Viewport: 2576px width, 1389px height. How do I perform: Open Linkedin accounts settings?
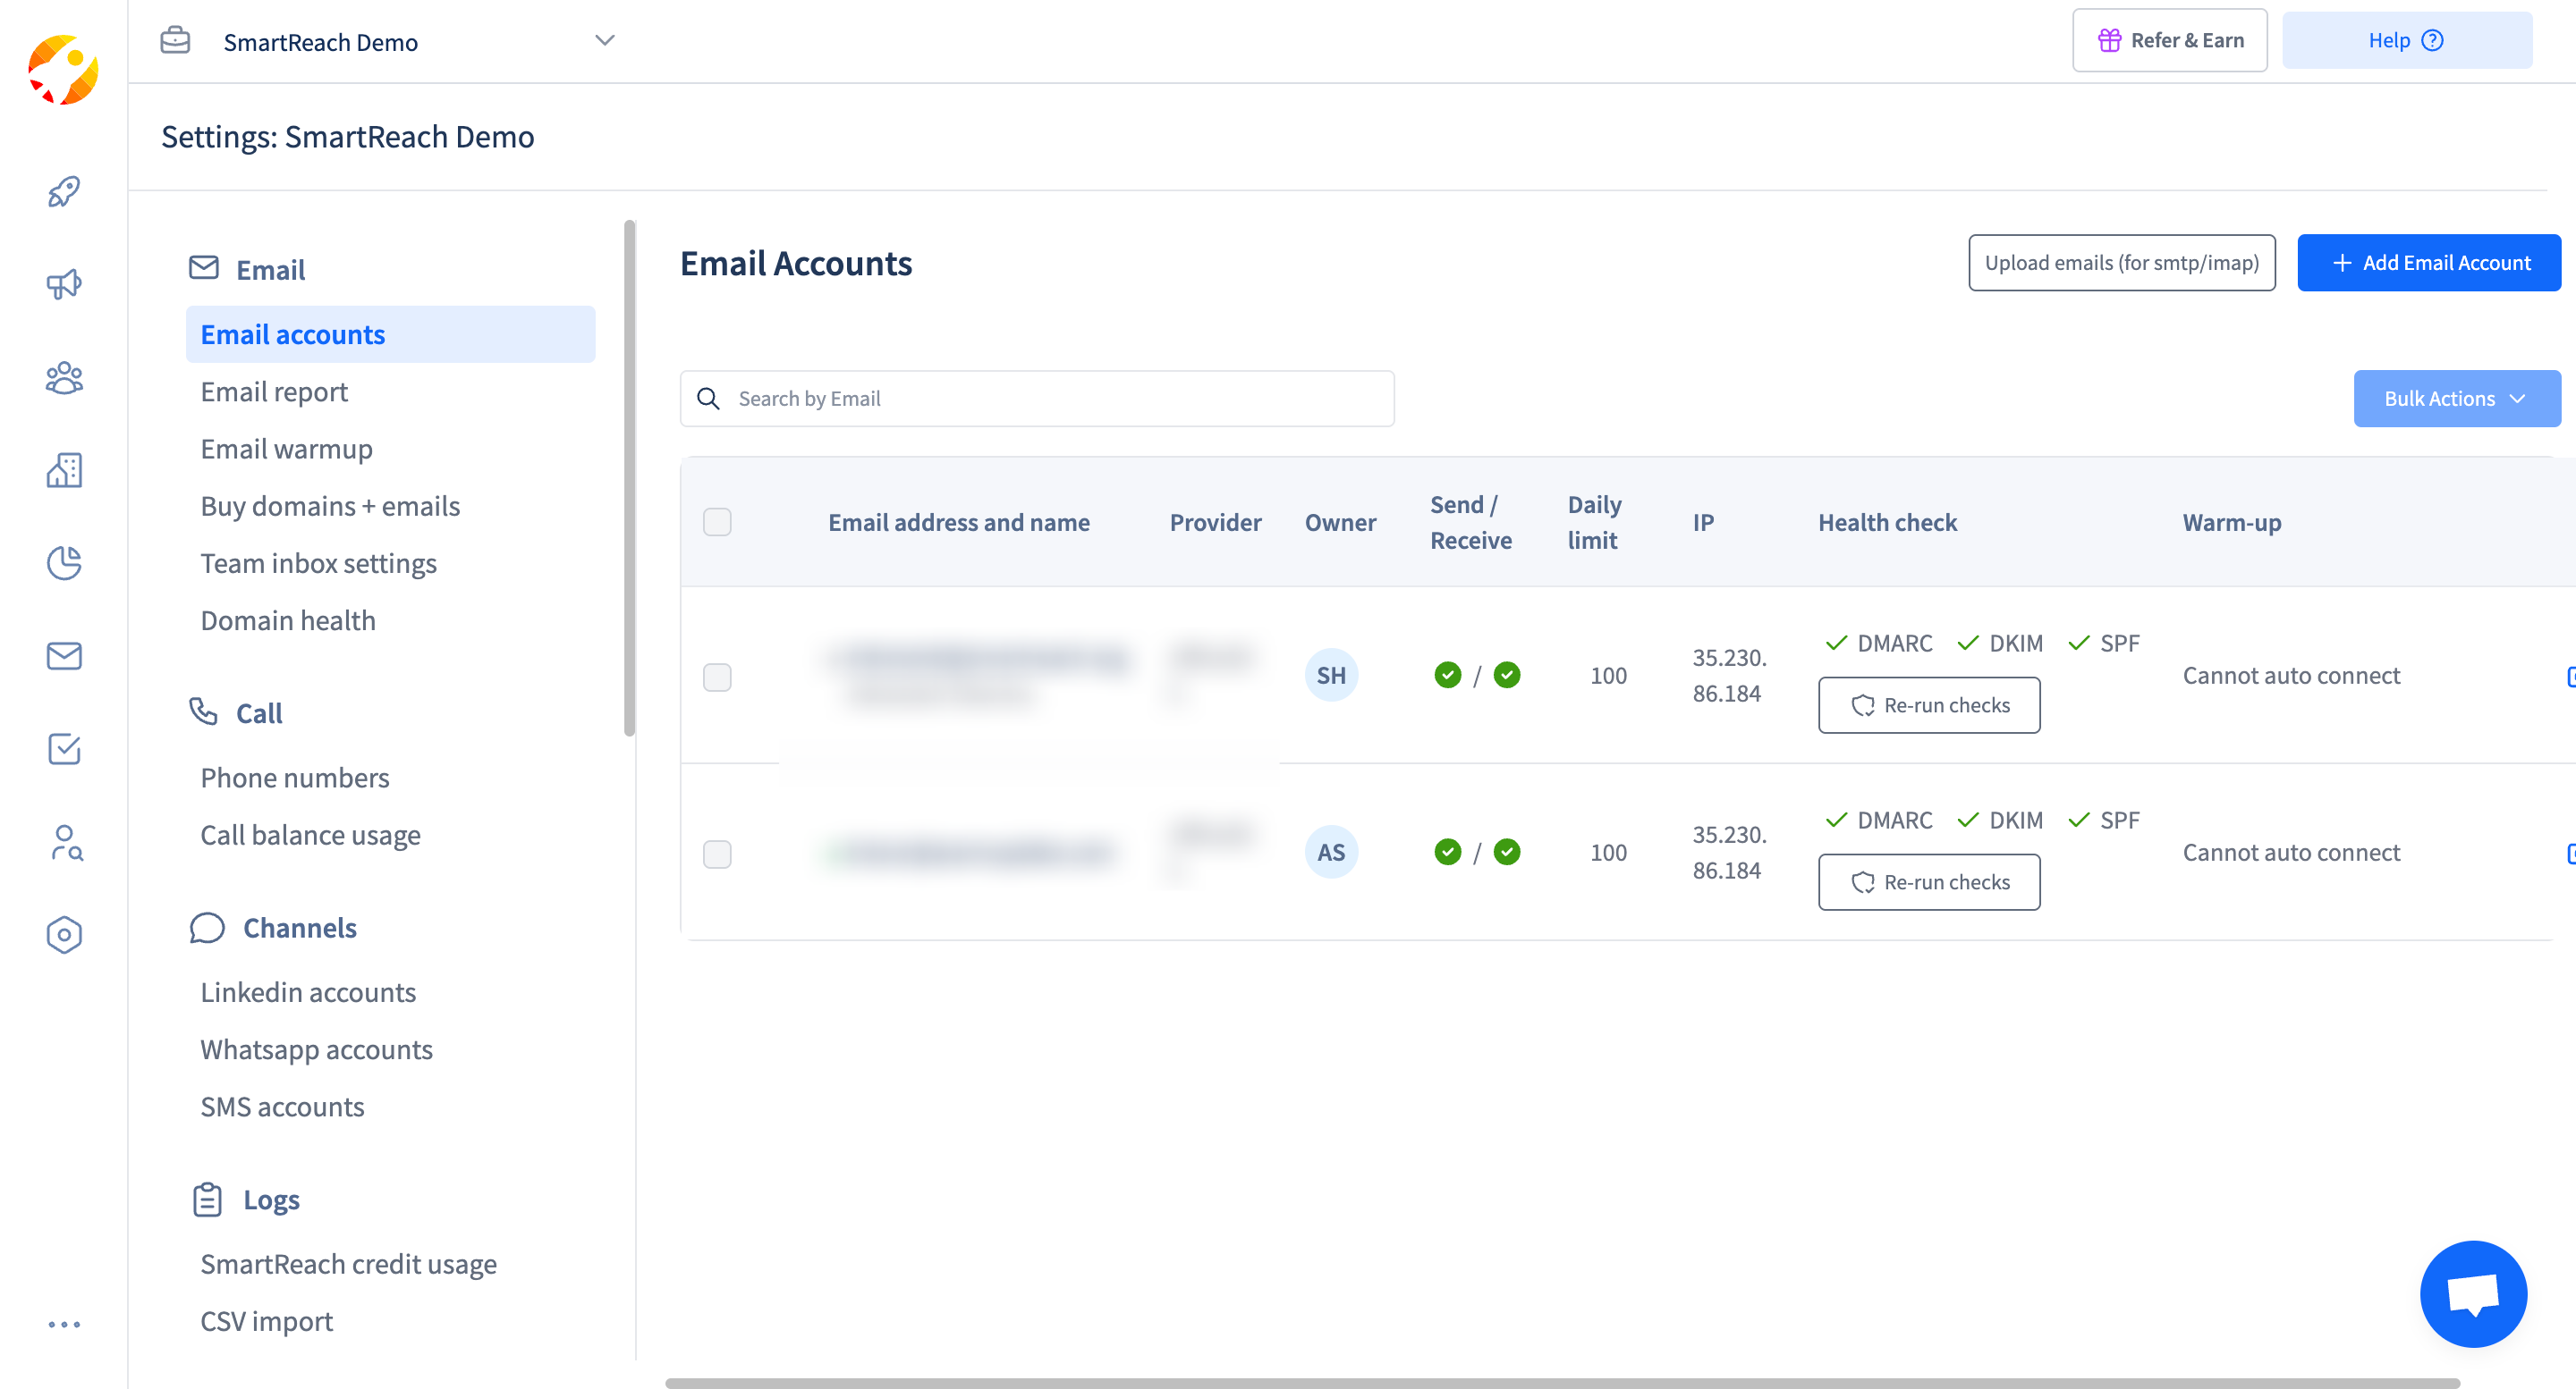tap(308, 992)
